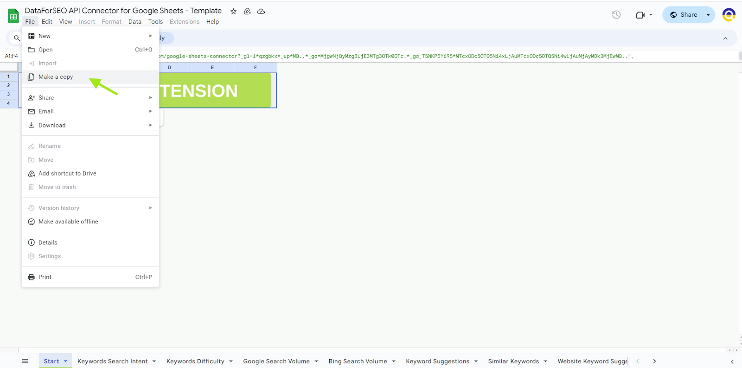Open Share button dropdown arrow

708,15
